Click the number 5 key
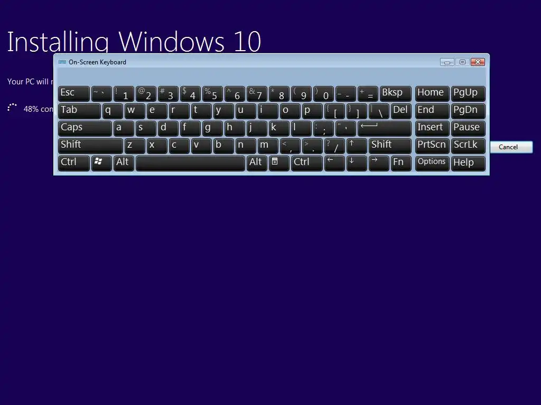The height and width of the screenshot is (405, 541). 212,94
